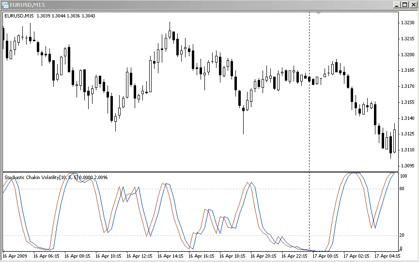Maximize the EURUSD,M15 chart window
This screenshot has height=262, width=419.
[x=404, y=5]
